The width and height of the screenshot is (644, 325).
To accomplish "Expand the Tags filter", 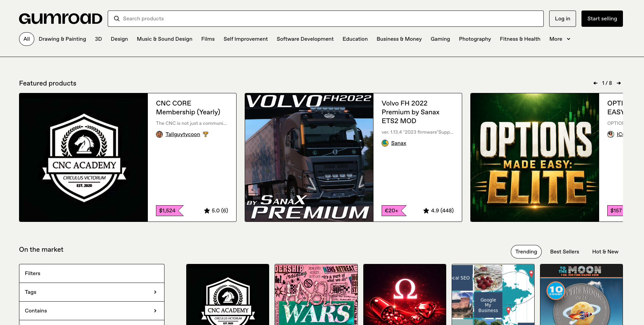I will (x=92, y=292).
